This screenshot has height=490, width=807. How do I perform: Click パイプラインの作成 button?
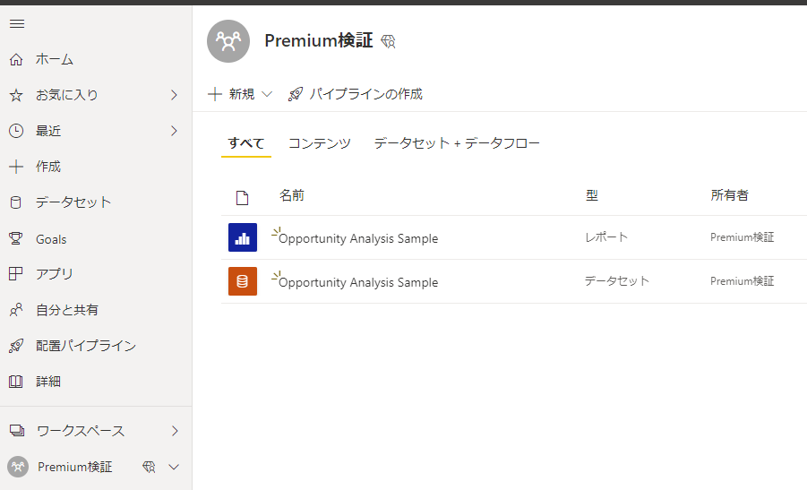[356, 94]
